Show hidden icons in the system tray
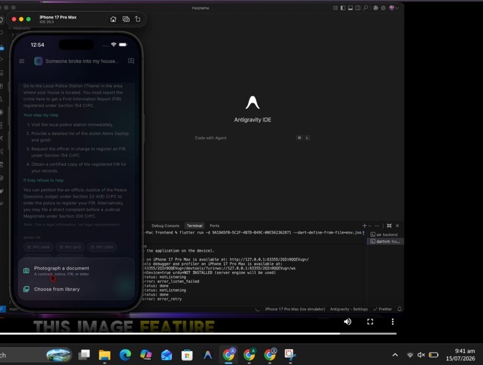The height and width of the screenshot is (365, 483). coord(395,355)
